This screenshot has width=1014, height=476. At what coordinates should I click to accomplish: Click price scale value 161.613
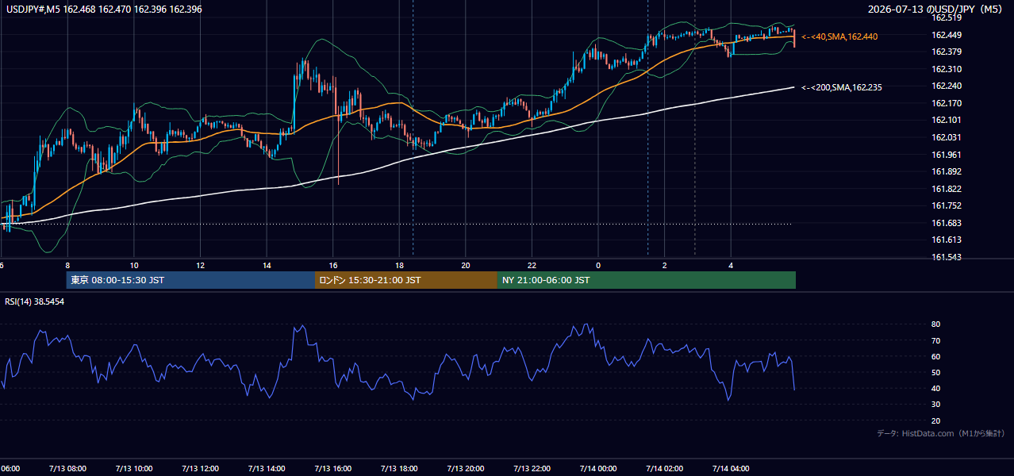pyautogui.click(x=947, y=240)
